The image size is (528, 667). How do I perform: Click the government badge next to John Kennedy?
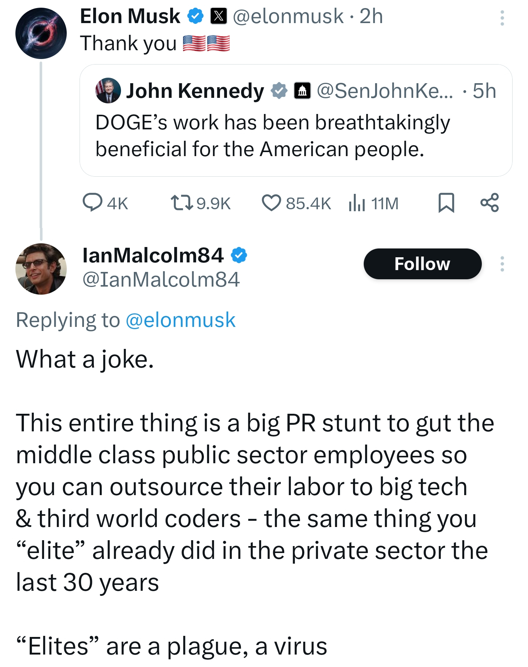(x=302, y=91)
